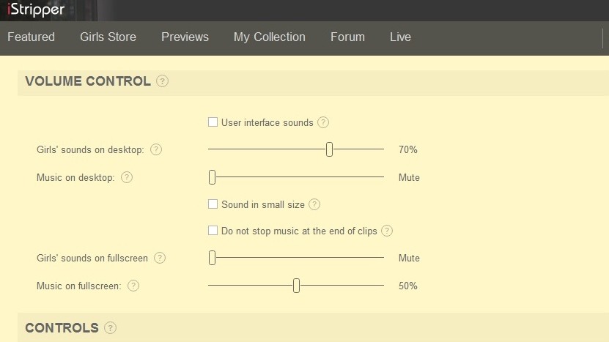Click help icon beside Sound in small size
The image size is (609, 342).
tap(314, 204)
